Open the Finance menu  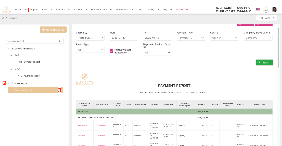tap(80, 10)
